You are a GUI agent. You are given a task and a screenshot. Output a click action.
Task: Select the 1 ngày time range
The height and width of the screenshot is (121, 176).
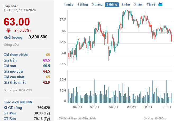click(69, 4)
